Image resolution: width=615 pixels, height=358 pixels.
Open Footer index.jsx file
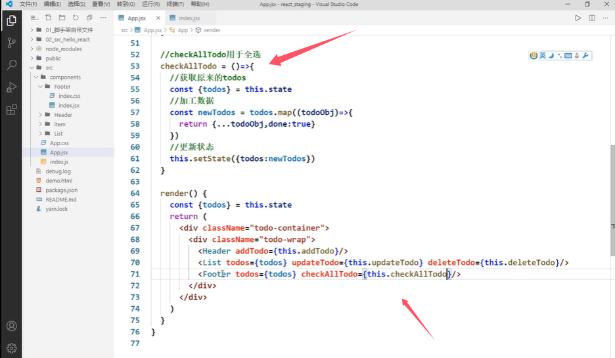coord(68,105)
